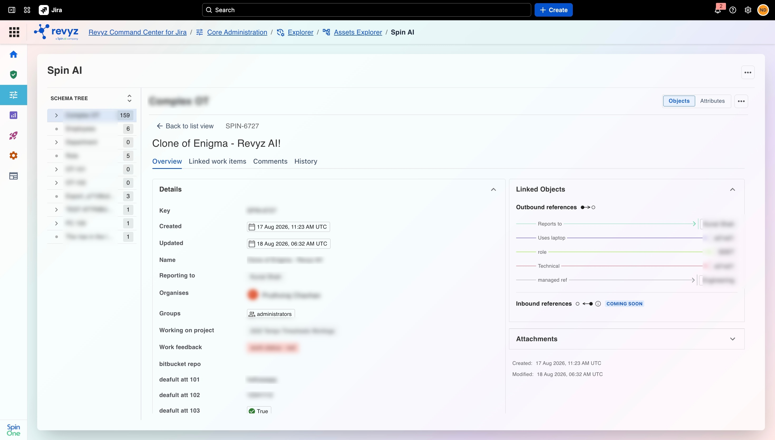Click the object title Clone of Enigma

tap(216, 143)
